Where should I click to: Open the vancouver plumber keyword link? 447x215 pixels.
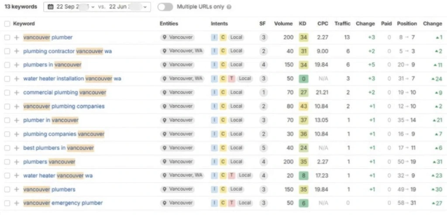48,38
